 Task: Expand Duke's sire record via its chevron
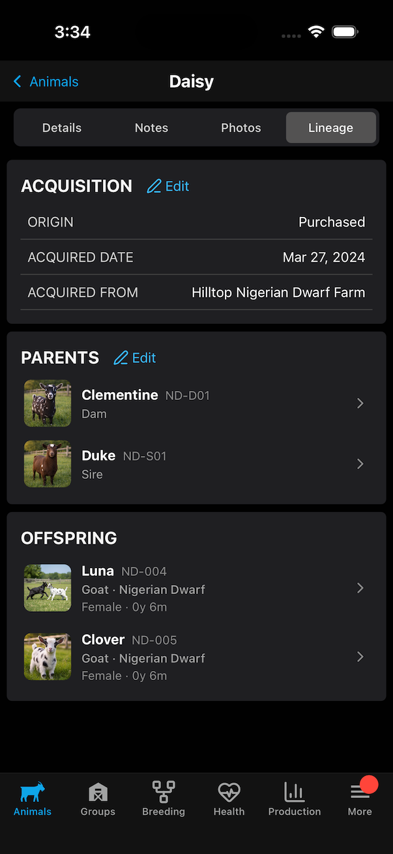tap(360, 464)
